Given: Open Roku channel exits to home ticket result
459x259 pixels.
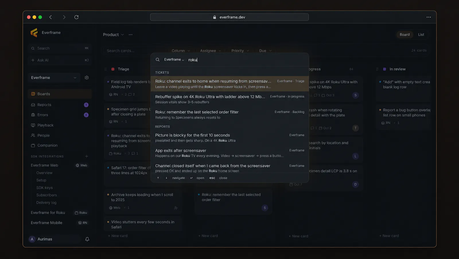Looking at the screenshot, I should click(230, 84).
